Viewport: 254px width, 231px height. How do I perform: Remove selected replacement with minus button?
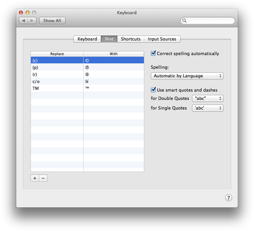[x=43, y=178]
